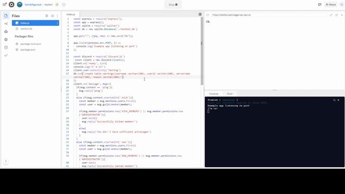Viewport: 345px width, 194px height.
Task: Close the web preview pane
Action: (x=342, y=15)
